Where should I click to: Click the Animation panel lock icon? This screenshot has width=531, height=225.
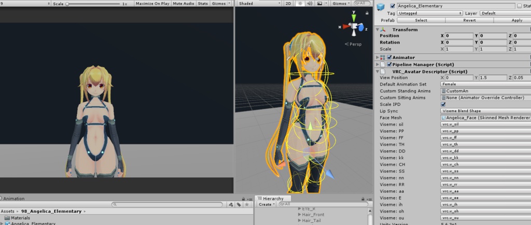(x=243, y=199)
